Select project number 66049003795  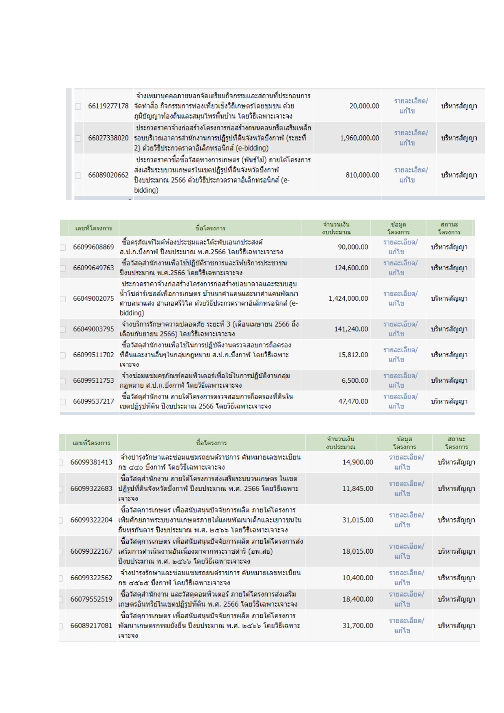[93, 329]
